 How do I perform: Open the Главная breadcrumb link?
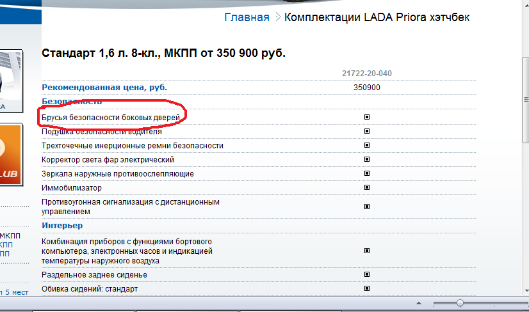pyautogui.click(x=247, y=17)
